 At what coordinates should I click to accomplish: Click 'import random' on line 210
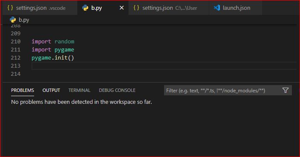tap(53, 41)
